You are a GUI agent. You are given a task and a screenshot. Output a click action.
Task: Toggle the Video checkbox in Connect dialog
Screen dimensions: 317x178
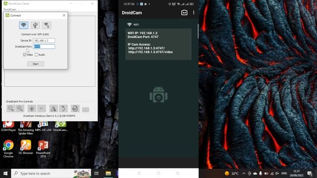point(25,54)
